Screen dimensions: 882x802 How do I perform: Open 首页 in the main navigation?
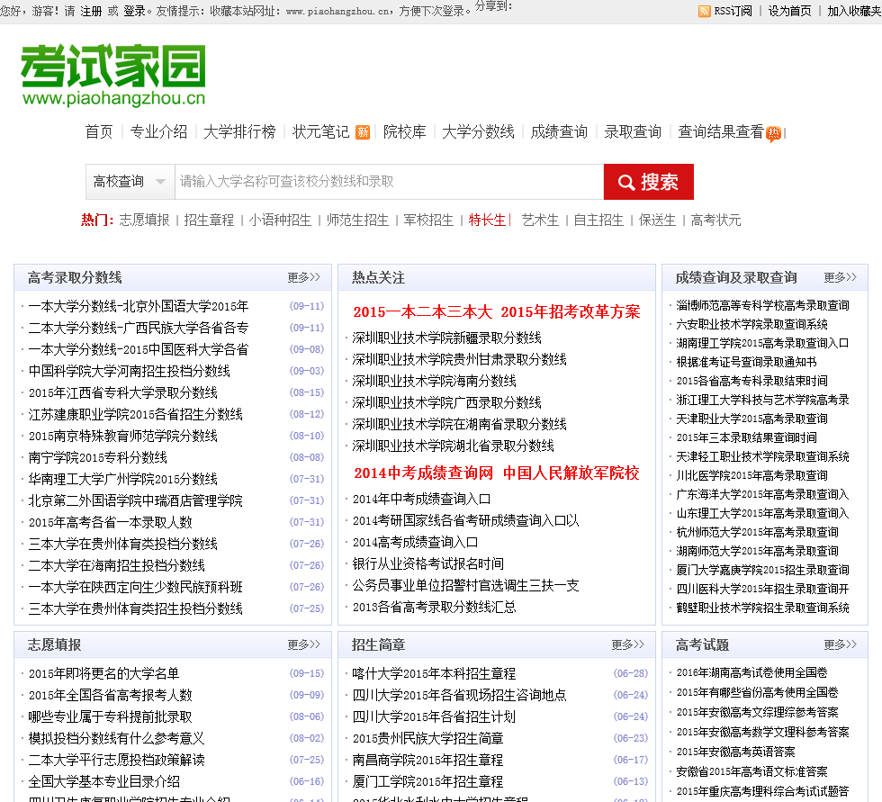coord(99,132)
